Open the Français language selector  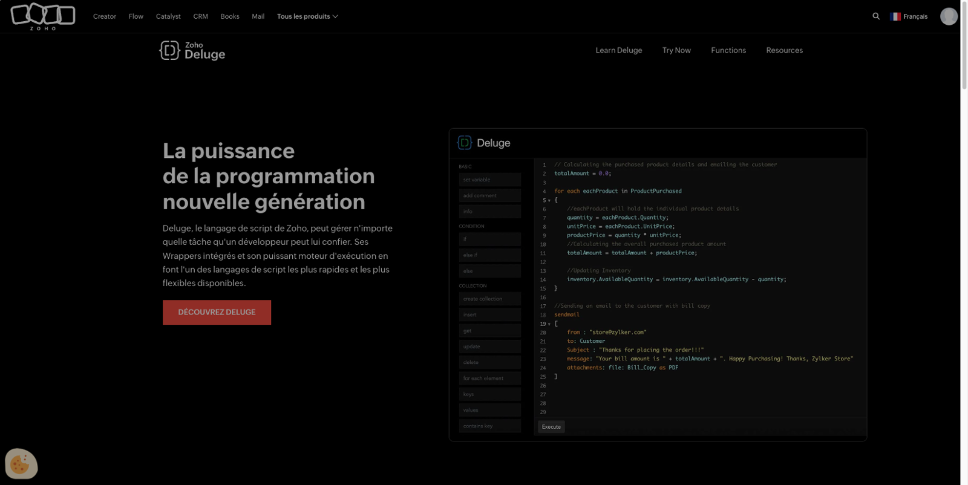click(x=909, y=16)
